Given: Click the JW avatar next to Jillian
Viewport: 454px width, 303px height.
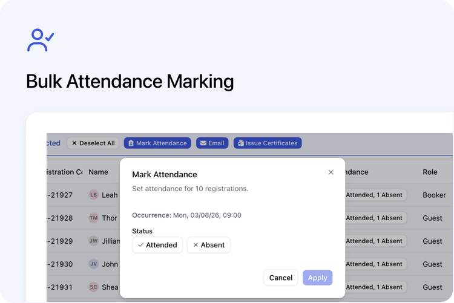Looking at the screenshot, I should pos(93,241).
